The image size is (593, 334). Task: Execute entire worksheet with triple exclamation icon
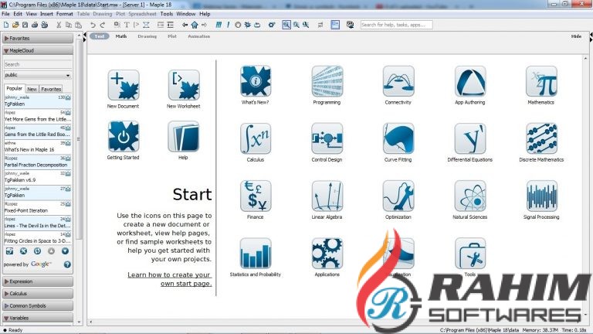click(219, 25)
